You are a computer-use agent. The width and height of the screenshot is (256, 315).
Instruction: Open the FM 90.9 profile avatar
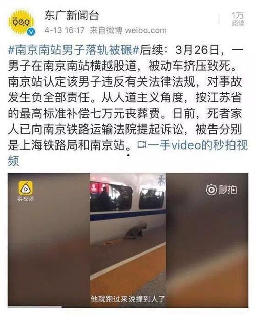21,22
